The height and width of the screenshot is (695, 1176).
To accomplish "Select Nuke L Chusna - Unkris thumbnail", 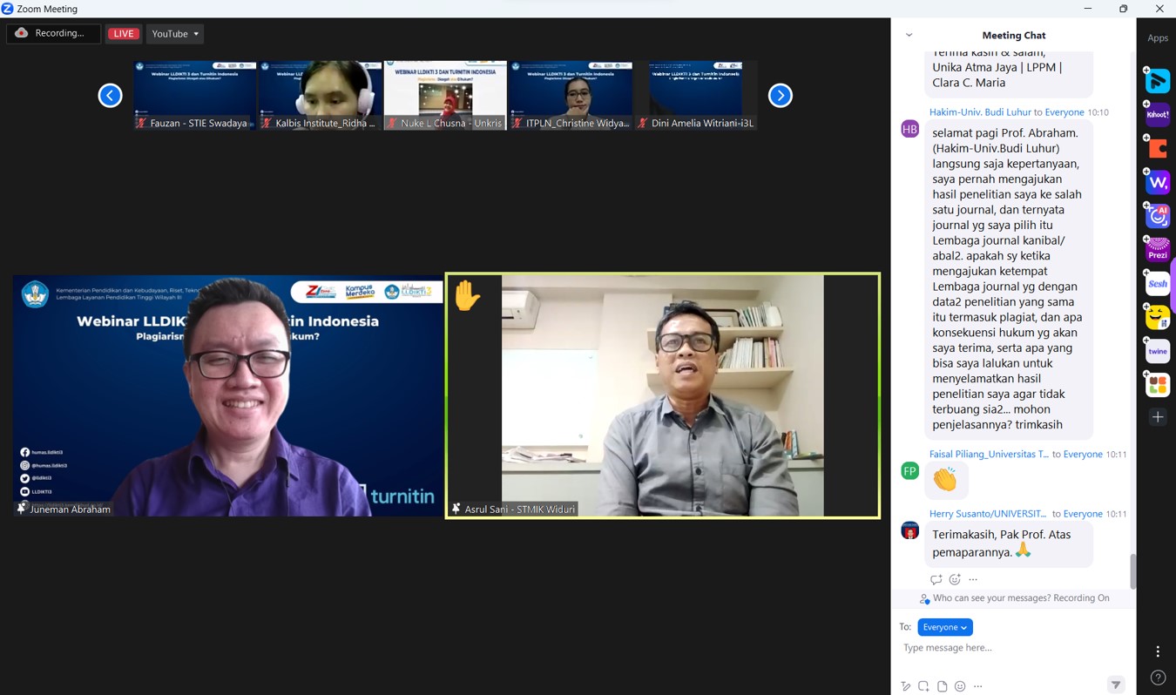I will 445,95.
